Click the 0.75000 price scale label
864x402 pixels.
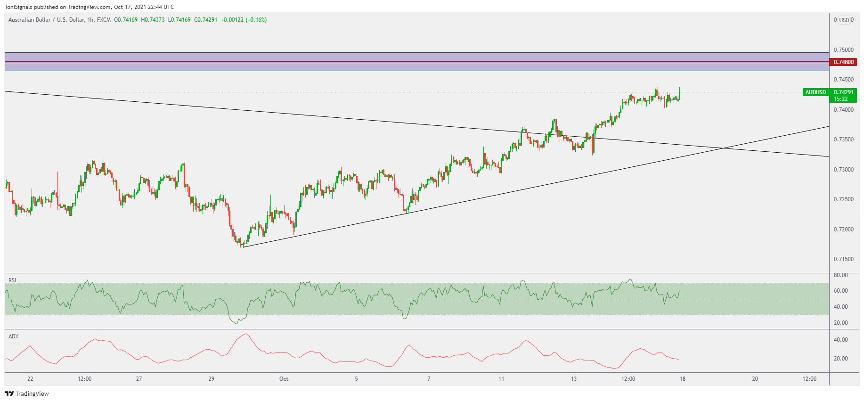tap(843, 50)
